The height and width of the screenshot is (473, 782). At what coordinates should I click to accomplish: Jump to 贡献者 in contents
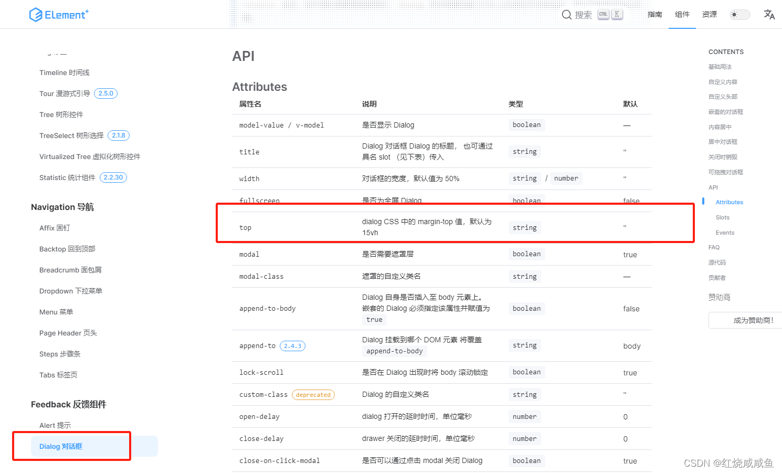(x=717, y=278)
